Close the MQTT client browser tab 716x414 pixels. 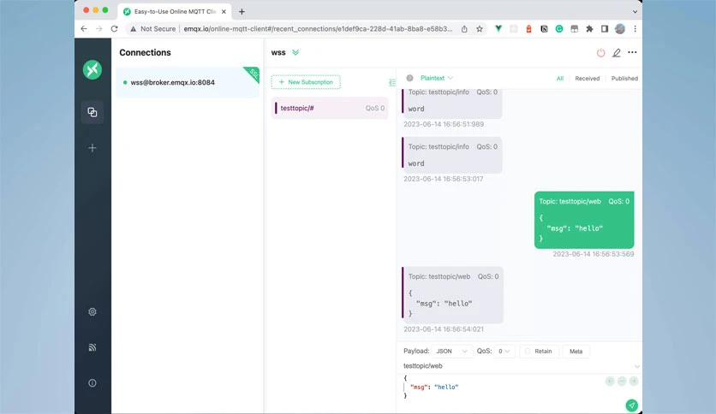coord(224,12)
